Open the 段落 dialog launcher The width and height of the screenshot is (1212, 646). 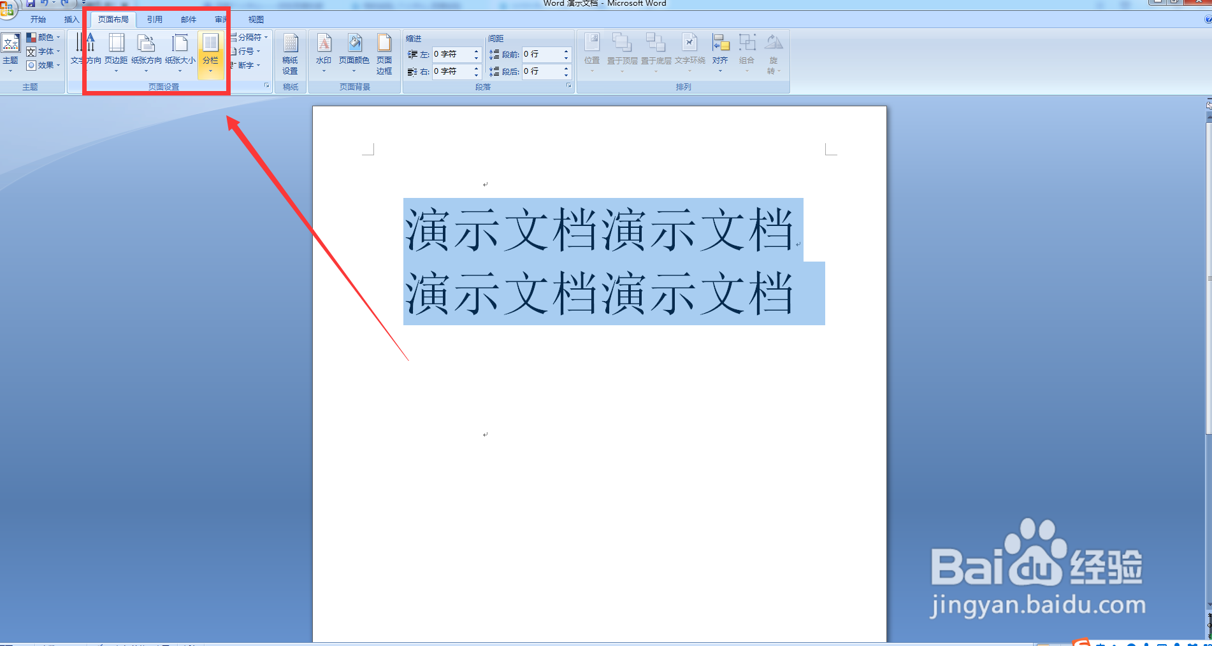(568, 86)
